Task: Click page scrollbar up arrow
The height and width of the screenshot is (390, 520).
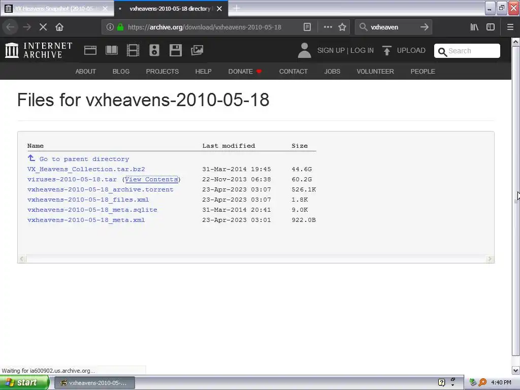Action: point(515,42)
